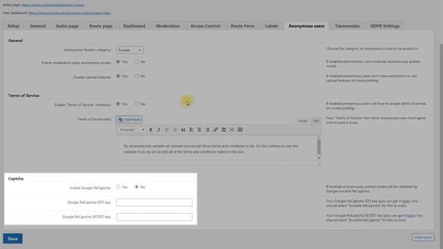
Task: Switch the editor to Visual mode
Action: pos(302,121)
